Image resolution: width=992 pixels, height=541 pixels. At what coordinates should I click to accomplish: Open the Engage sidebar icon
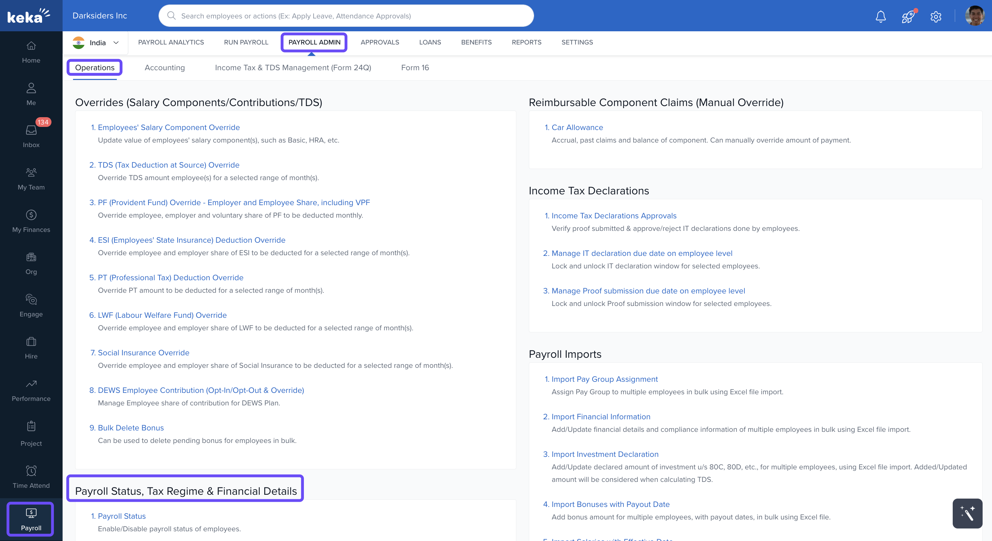coord(31,305)
